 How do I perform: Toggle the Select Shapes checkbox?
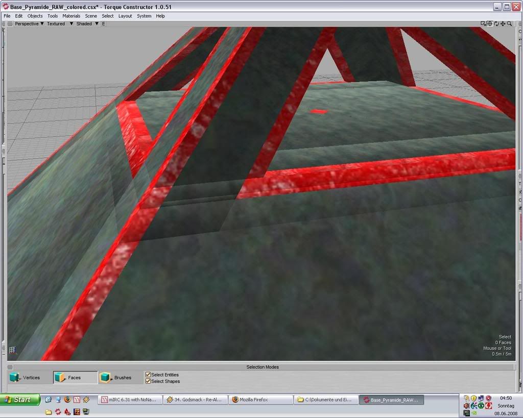pyautogui.click(x=148, y=381)
